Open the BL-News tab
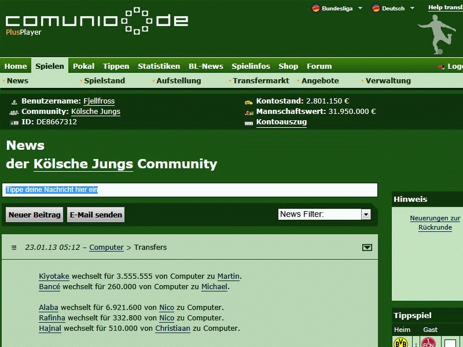Viewport: 463px width, 347px height. pos(206,66)
